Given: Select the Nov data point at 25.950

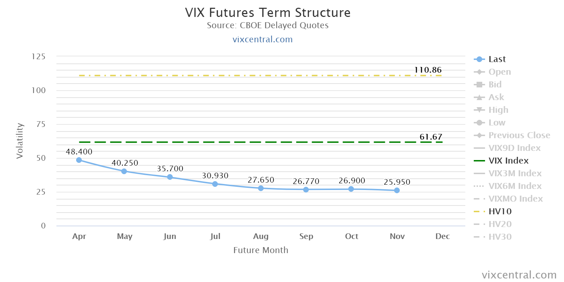Looking at the screenshot, I should pyautogui.click(x=397, y=190).
